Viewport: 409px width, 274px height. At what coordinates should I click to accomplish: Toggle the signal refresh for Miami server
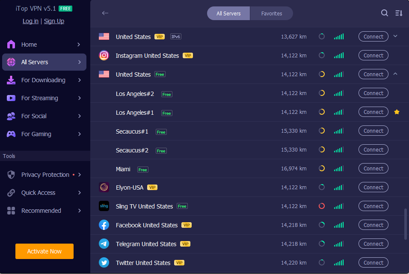[322, 168]
